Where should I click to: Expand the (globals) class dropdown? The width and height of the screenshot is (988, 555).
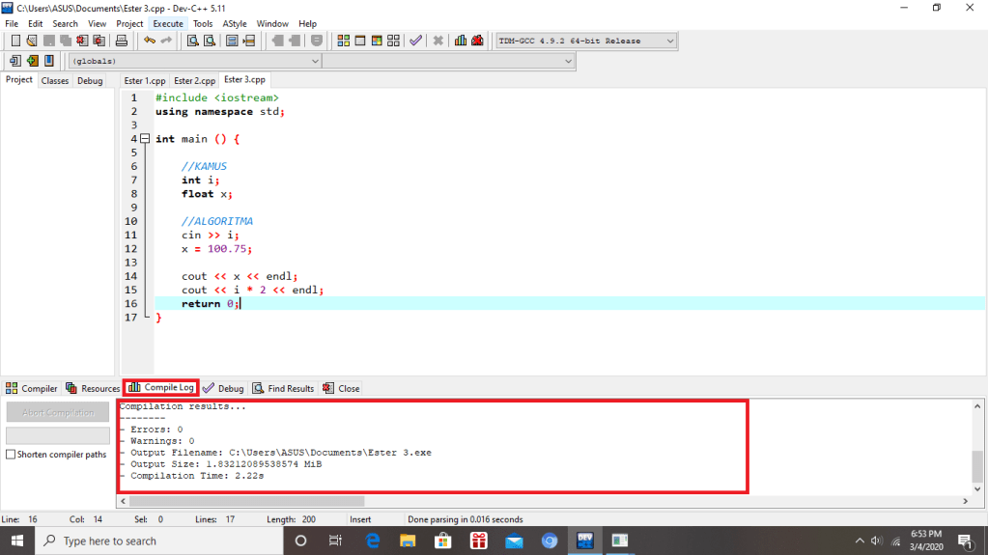tap(314, 61)
